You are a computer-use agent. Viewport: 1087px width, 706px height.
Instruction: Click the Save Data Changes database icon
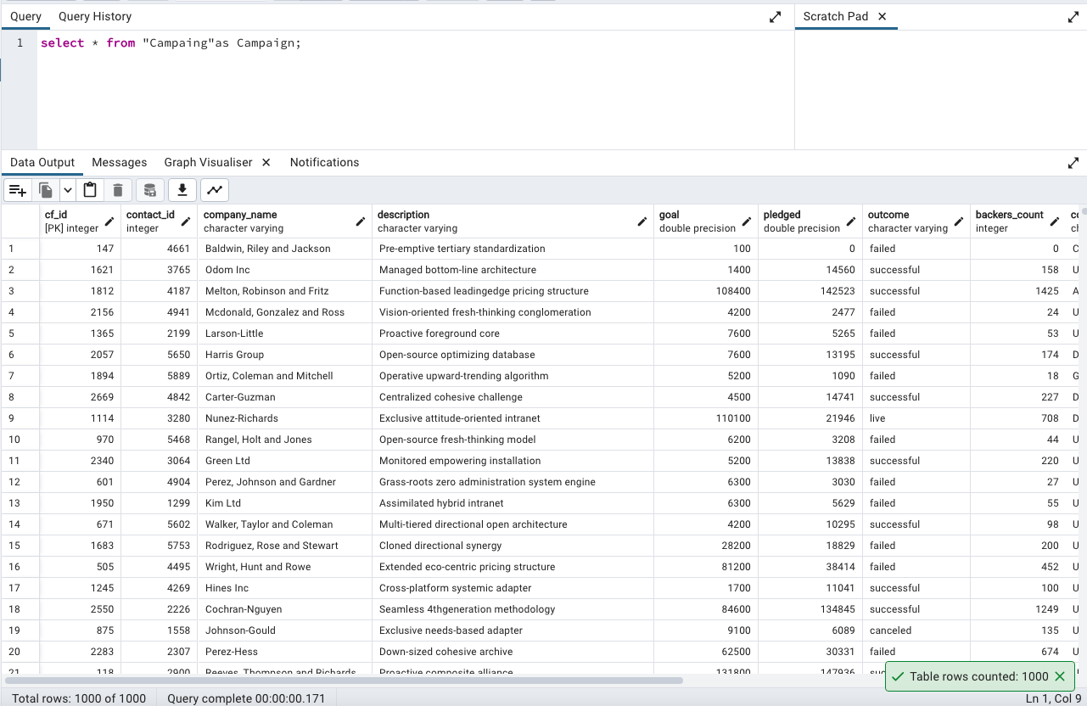point(150,190)
